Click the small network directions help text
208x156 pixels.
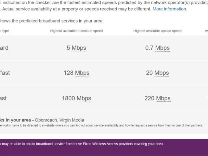(101, 125)
